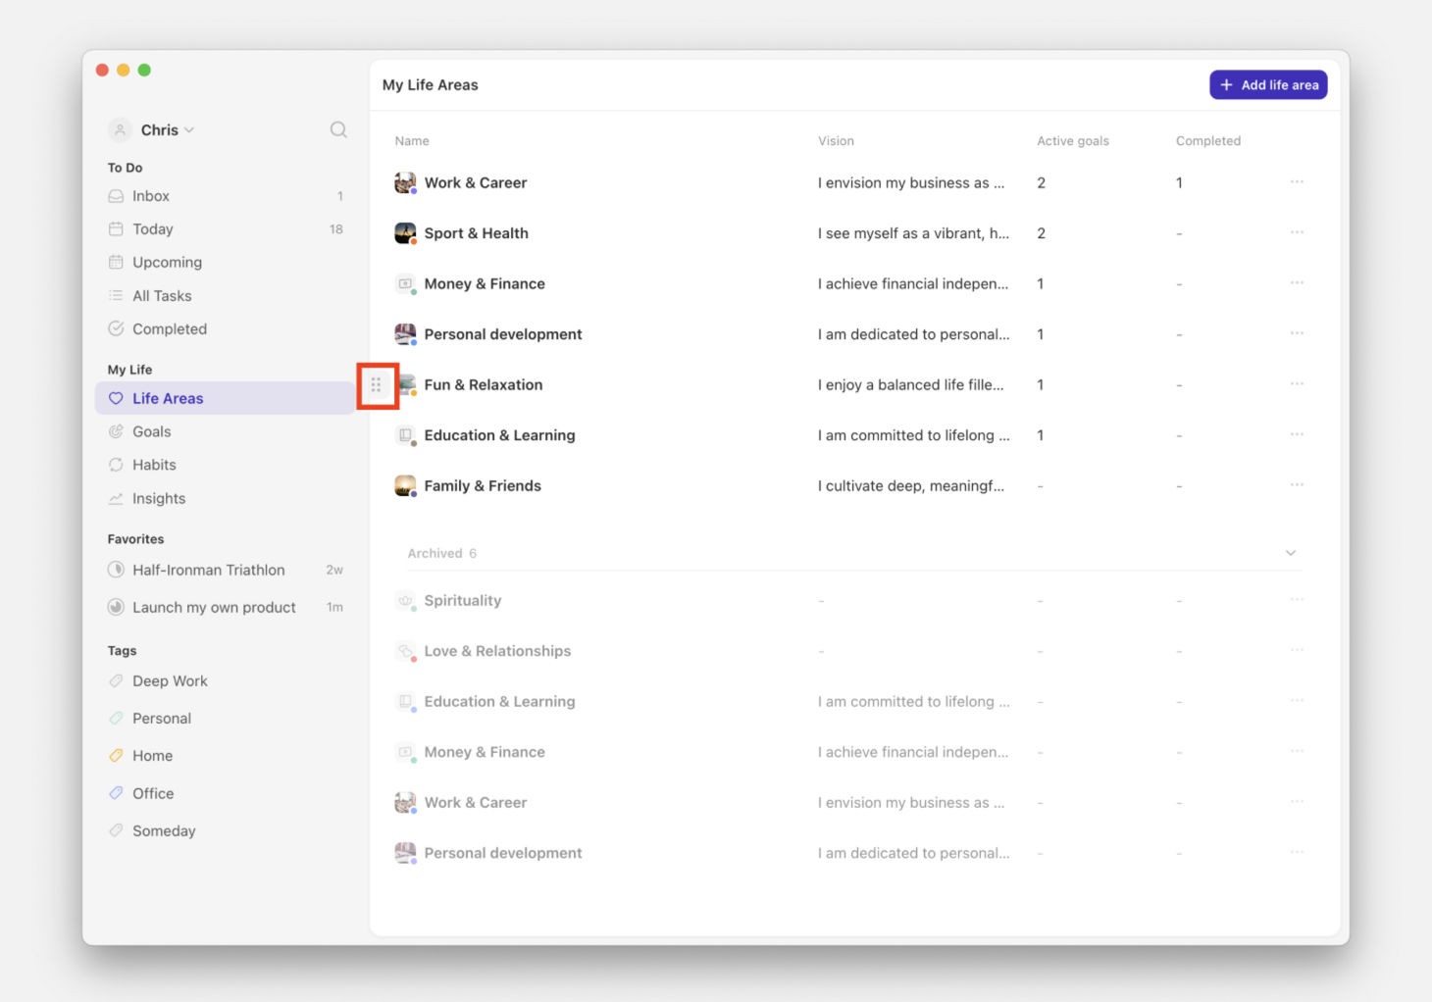Click the Add life area button

(x=1268, y=85)
